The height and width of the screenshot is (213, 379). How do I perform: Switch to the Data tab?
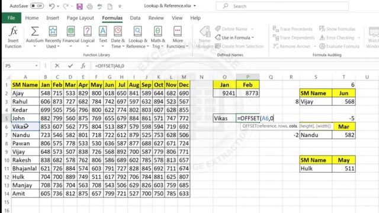click(135, 18)
